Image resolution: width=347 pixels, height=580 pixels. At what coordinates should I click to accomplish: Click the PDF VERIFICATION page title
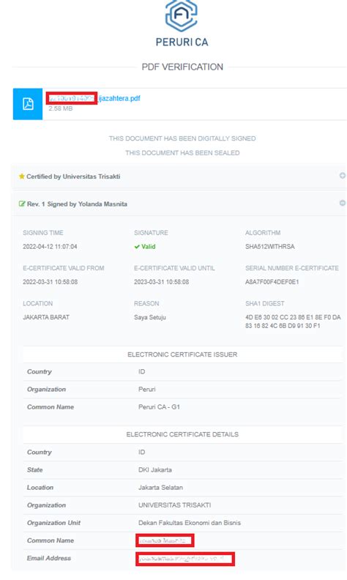[182, 67]
